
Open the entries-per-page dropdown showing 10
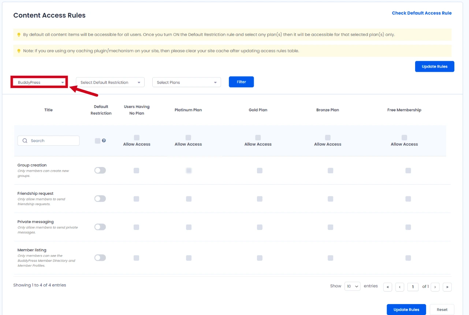tap(353, 286)
